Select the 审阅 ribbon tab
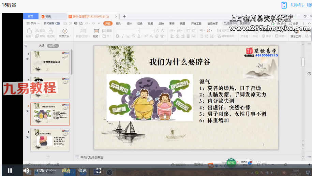 172,23
